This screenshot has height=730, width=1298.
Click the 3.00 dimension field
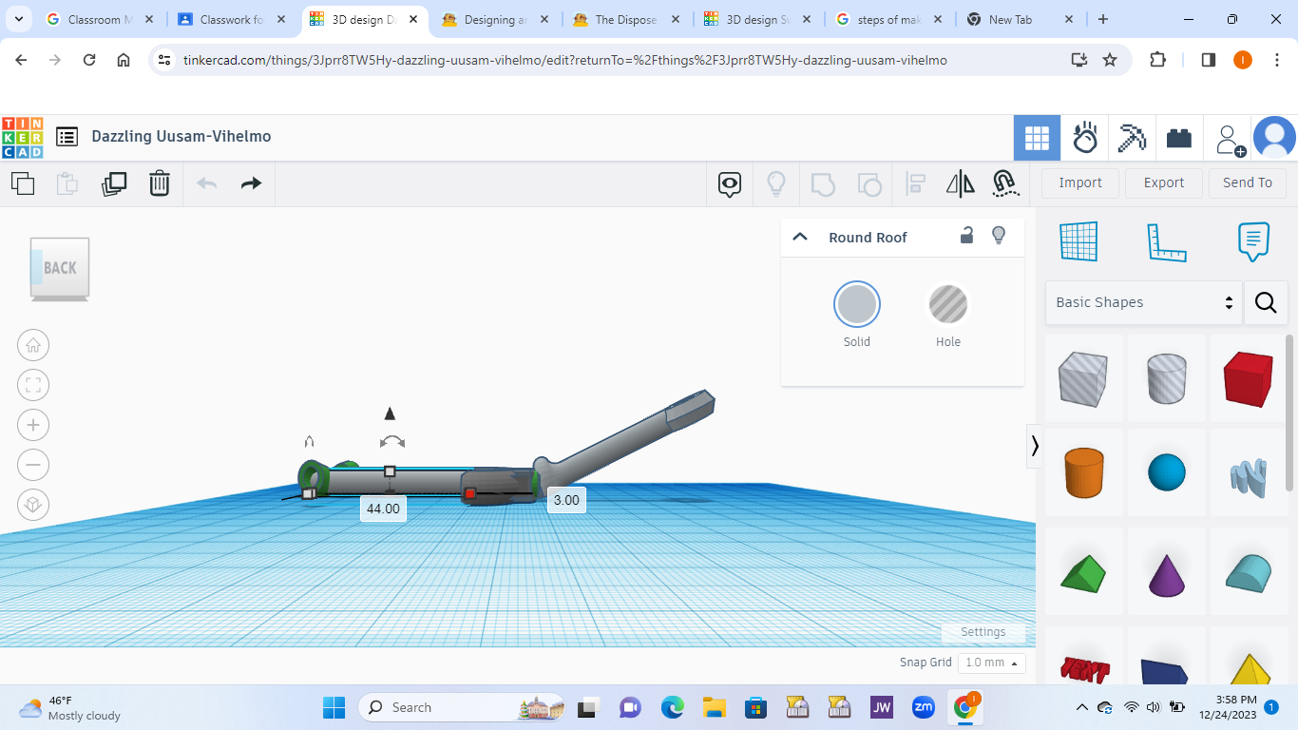(x=566, y=500)
